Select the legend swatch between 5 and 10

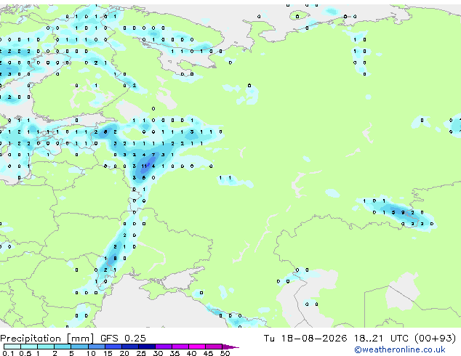point(80,347)
